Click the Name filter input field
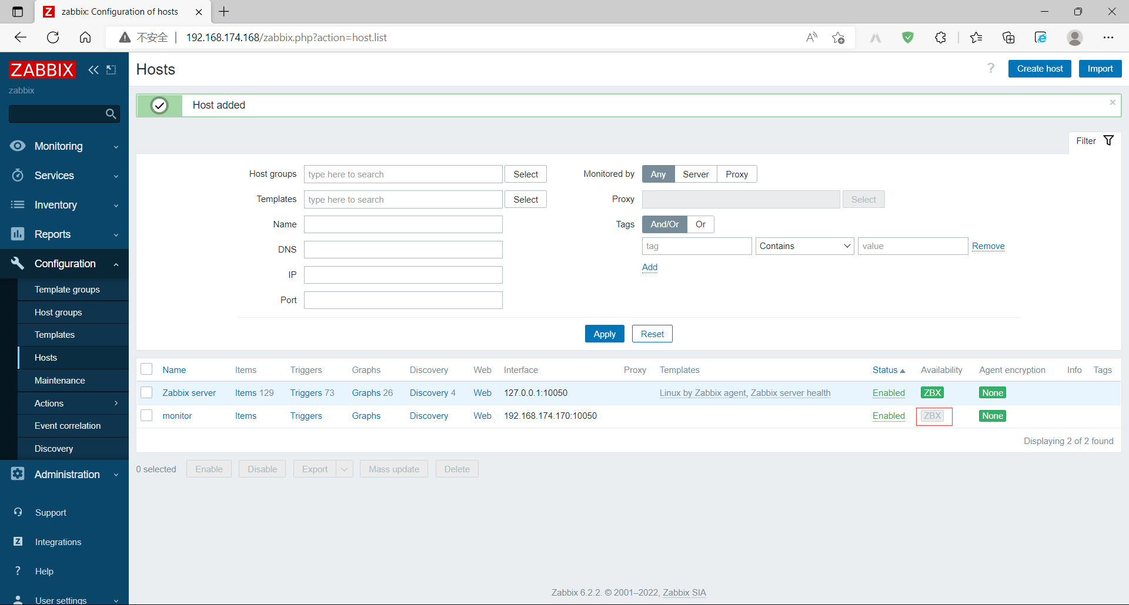The image size is (1129, 605). tap(403, 224)
